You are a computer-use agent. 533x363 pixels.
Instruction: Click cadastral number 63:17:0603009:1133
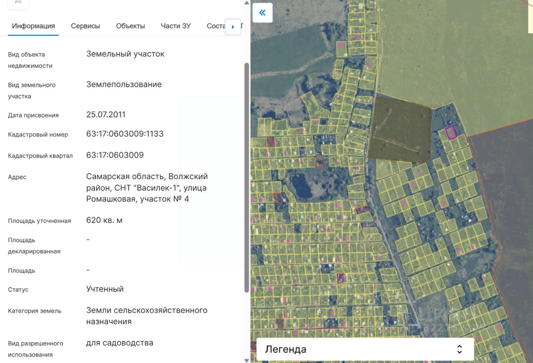pos(125,134)
